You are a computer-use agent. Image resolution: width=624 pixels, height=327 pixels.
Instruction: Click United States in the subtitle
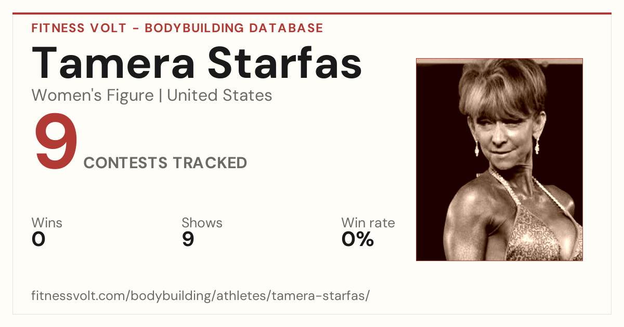219,96
